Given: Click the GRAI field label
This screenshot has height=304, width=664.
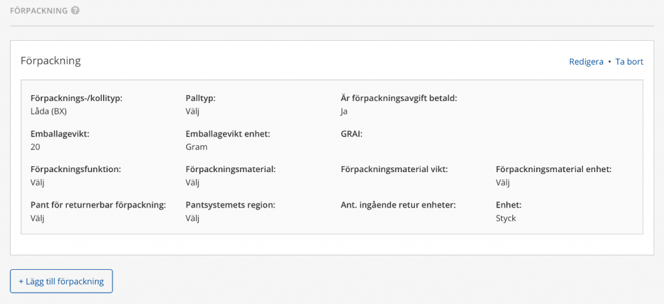Looking at the screenshot, I should (x=351, y=135).
